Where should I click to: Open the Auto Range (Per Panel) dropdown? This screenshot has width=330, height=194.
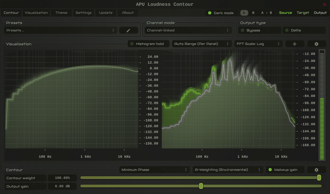coord(202,44)
